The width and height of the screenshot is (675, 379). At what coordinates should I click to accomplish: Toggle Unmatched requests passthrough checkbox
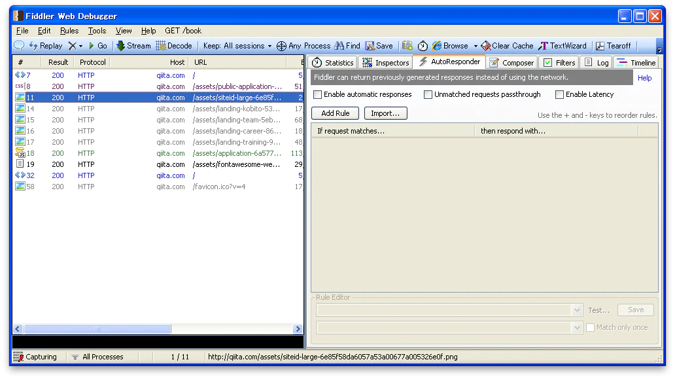[x=428, y=94]
